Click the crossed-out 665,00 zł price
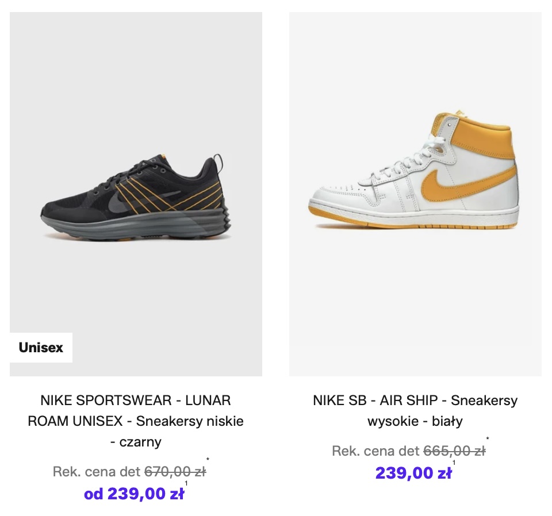552x516 pixels. [454, 451]
